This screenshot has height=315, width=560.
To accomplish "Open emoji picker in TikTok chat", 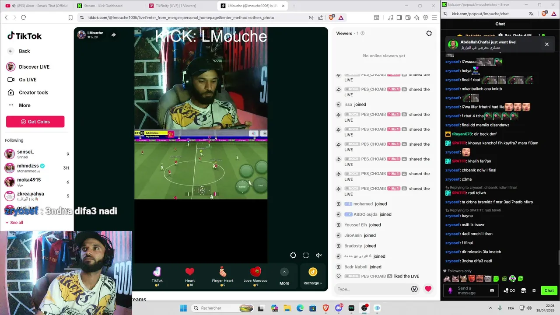I will pyautogui.click(x=414, y=289).
